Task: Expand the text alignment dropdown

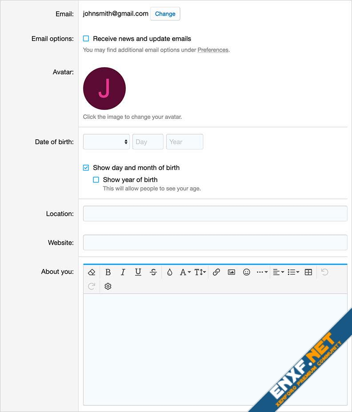Action: pos(278,272)
